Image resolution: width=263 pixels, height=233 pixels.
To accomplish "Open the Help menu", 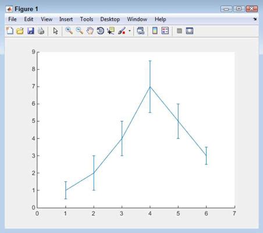I will [x=161, y=19].
